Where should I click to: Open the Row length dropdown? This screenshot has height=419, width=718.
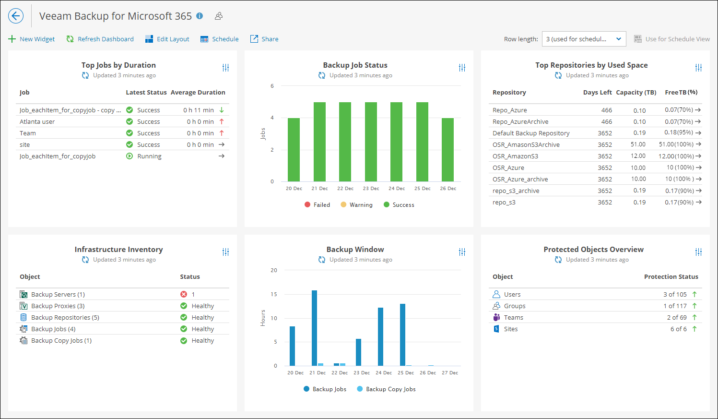[x=584, y=39]
